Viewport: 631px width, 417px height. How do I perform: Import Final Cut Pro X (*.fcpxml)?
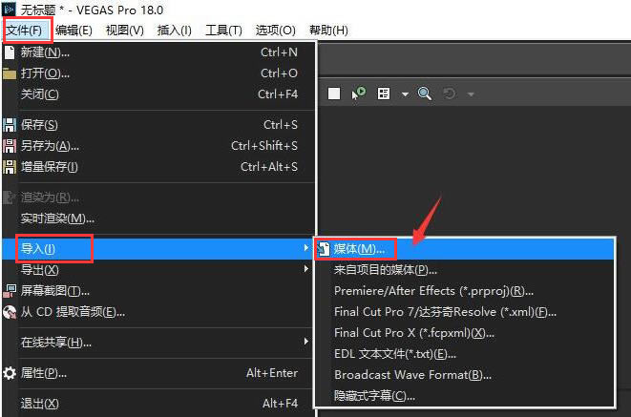[x=464, y=333]
